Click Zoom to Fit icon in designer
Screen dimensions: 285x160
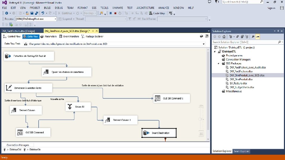pyautogui.click(x=201, y=134)
